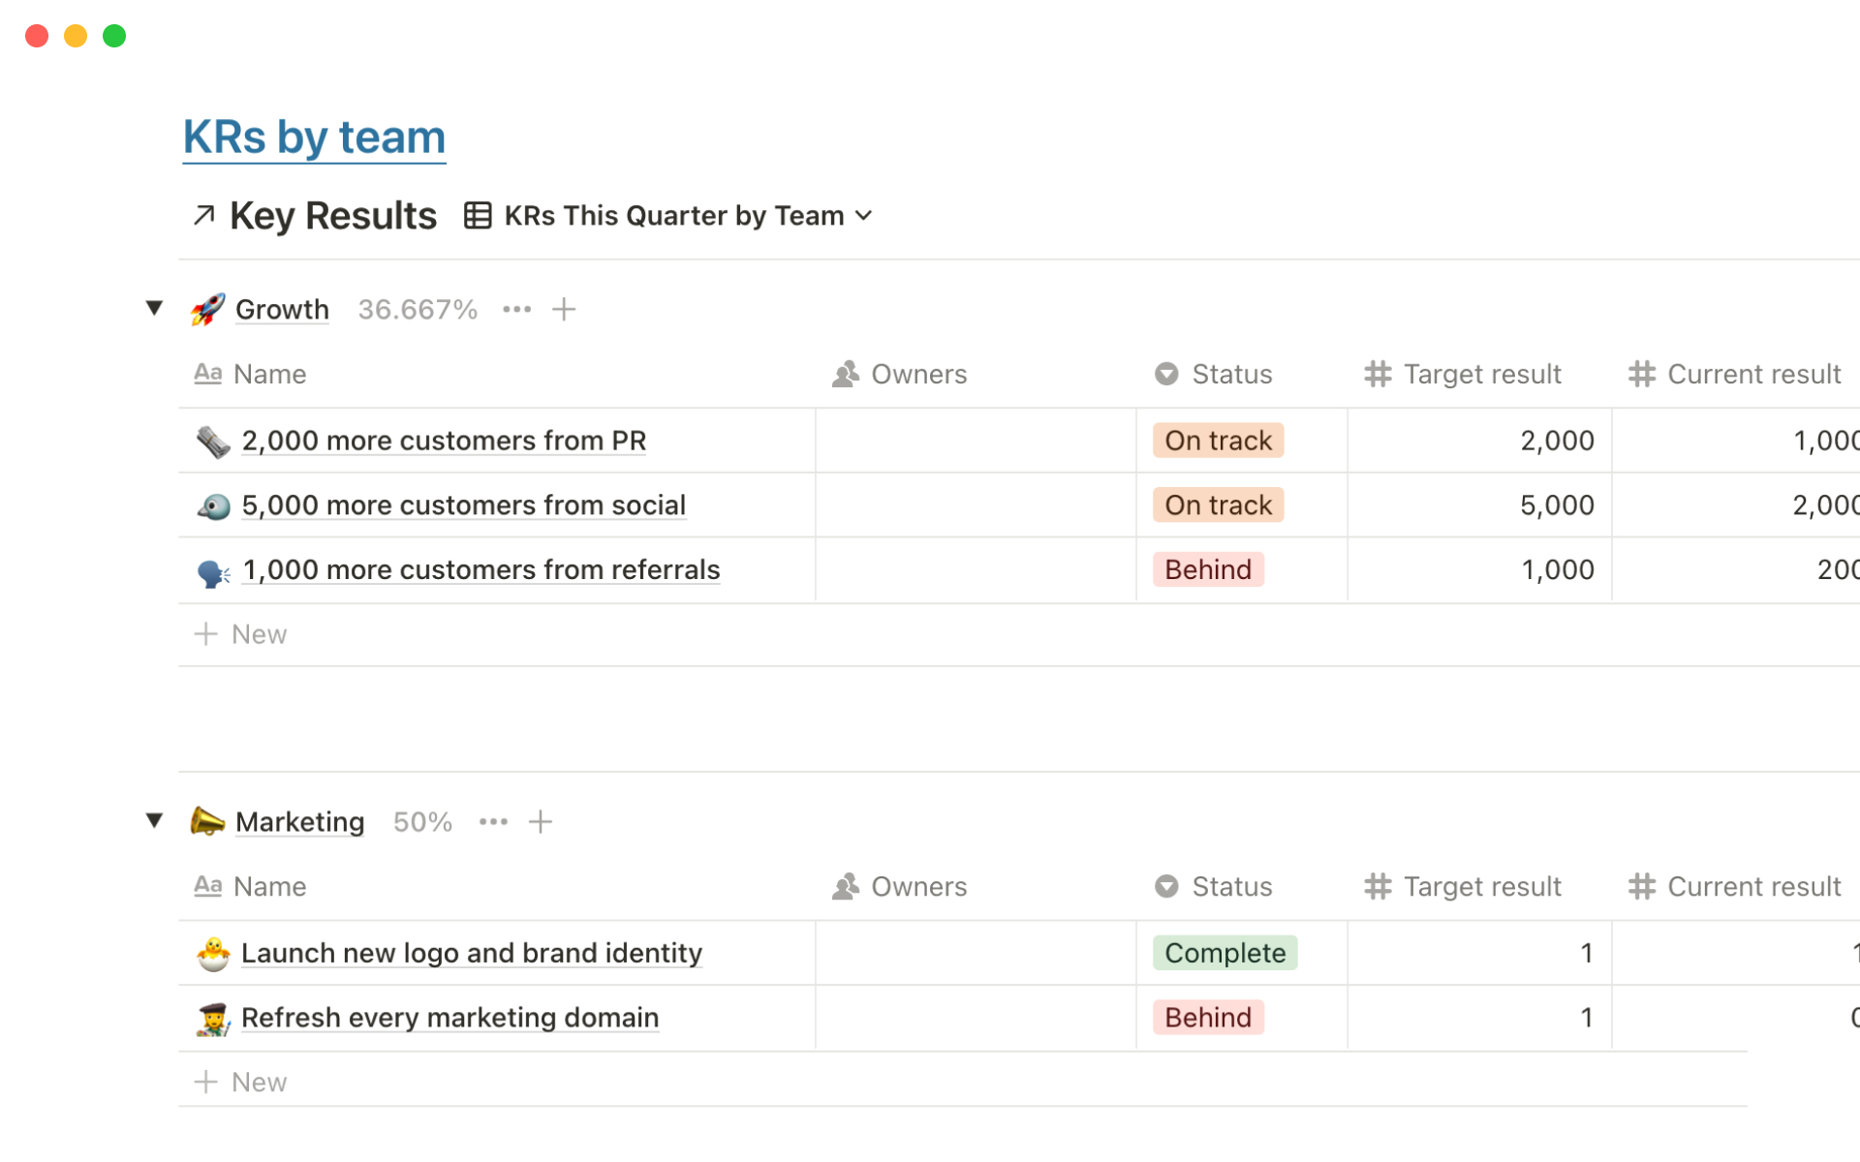This screenshot has height=1162, width=1860.
Task: Click the Complete status tag
Action: (x=1224, y=954)
